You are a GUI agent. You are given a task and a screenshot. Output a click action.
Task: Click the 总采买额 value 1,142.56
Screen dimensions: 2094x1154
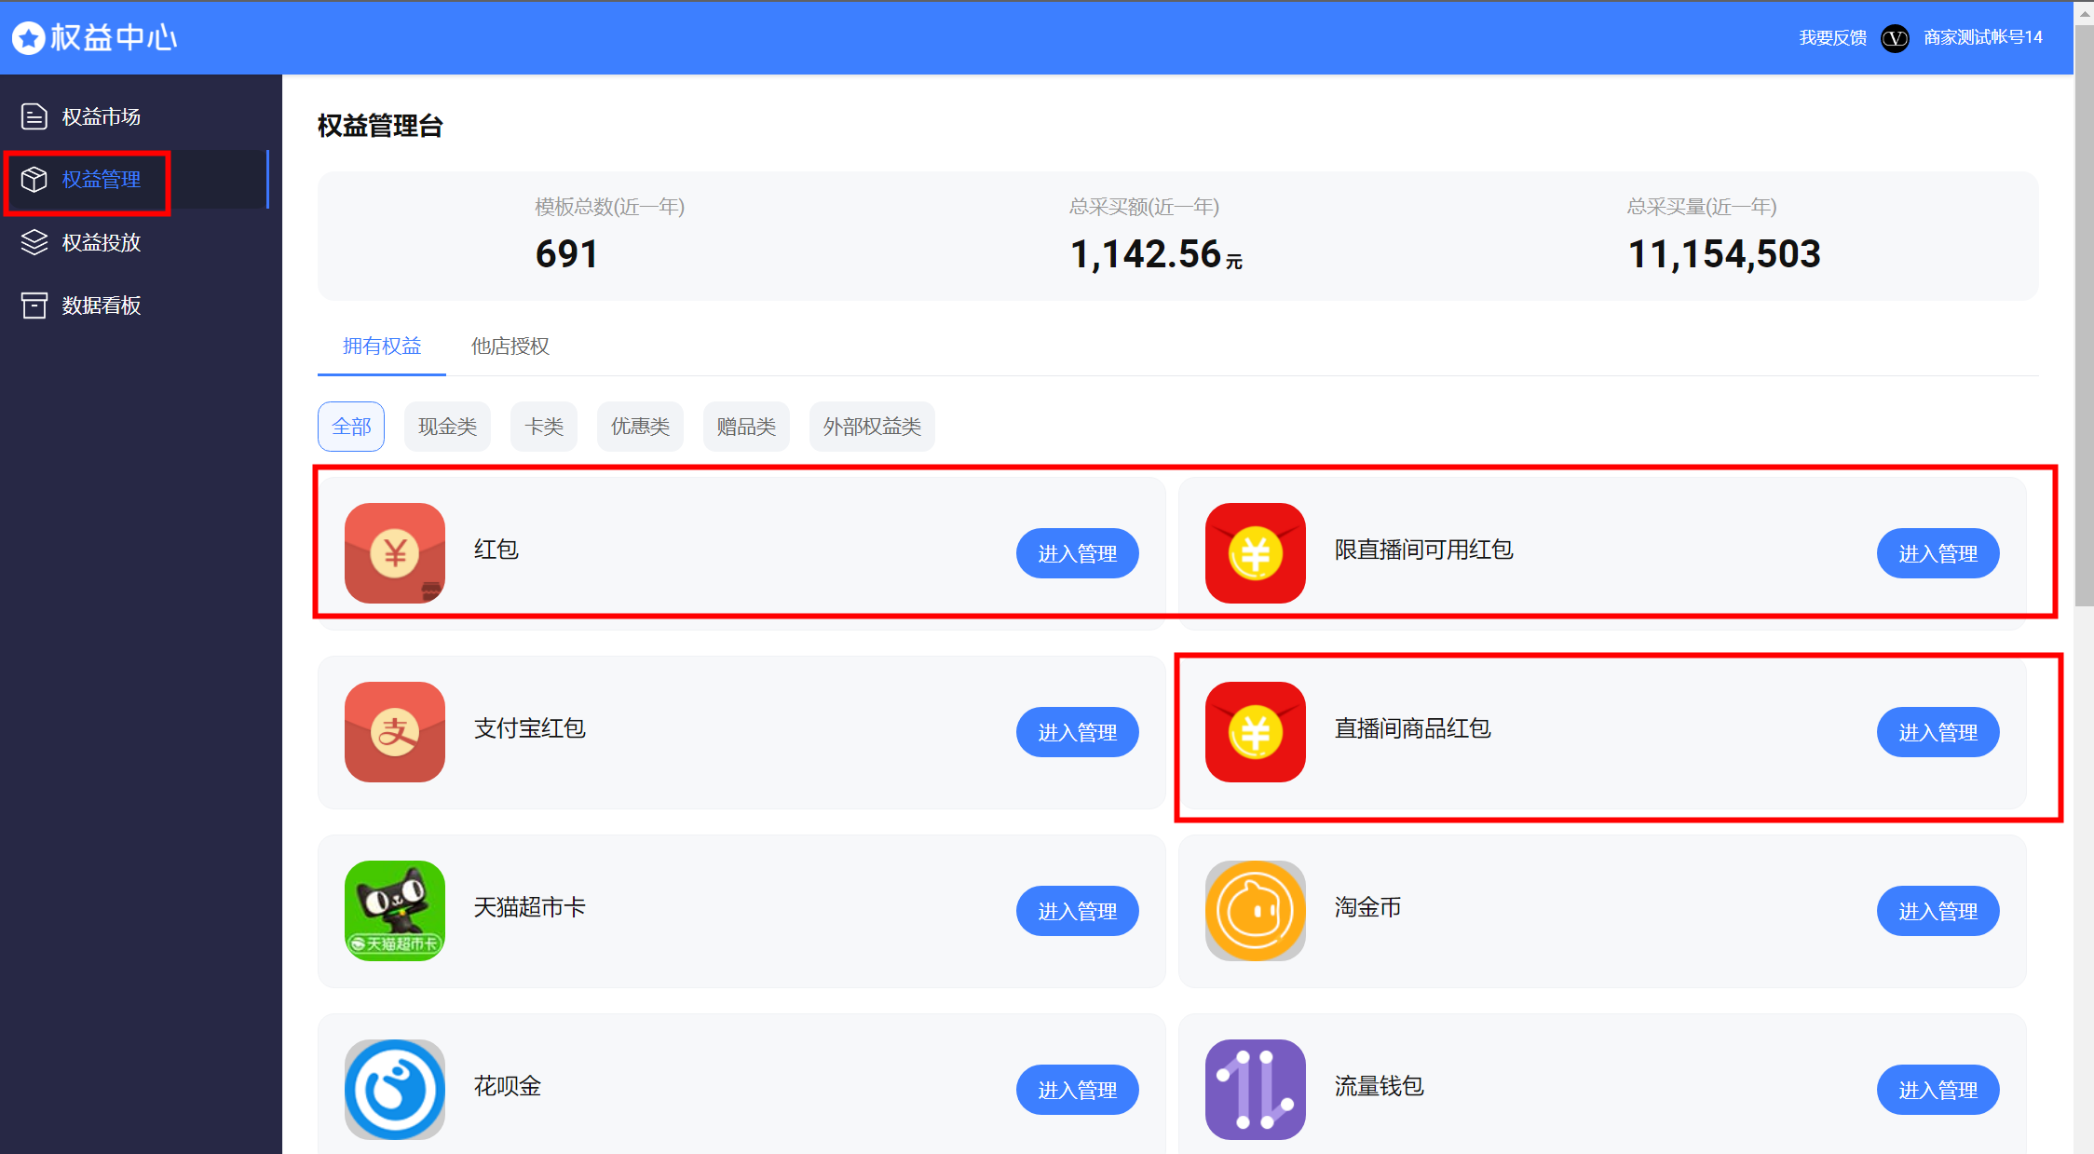1146,254
